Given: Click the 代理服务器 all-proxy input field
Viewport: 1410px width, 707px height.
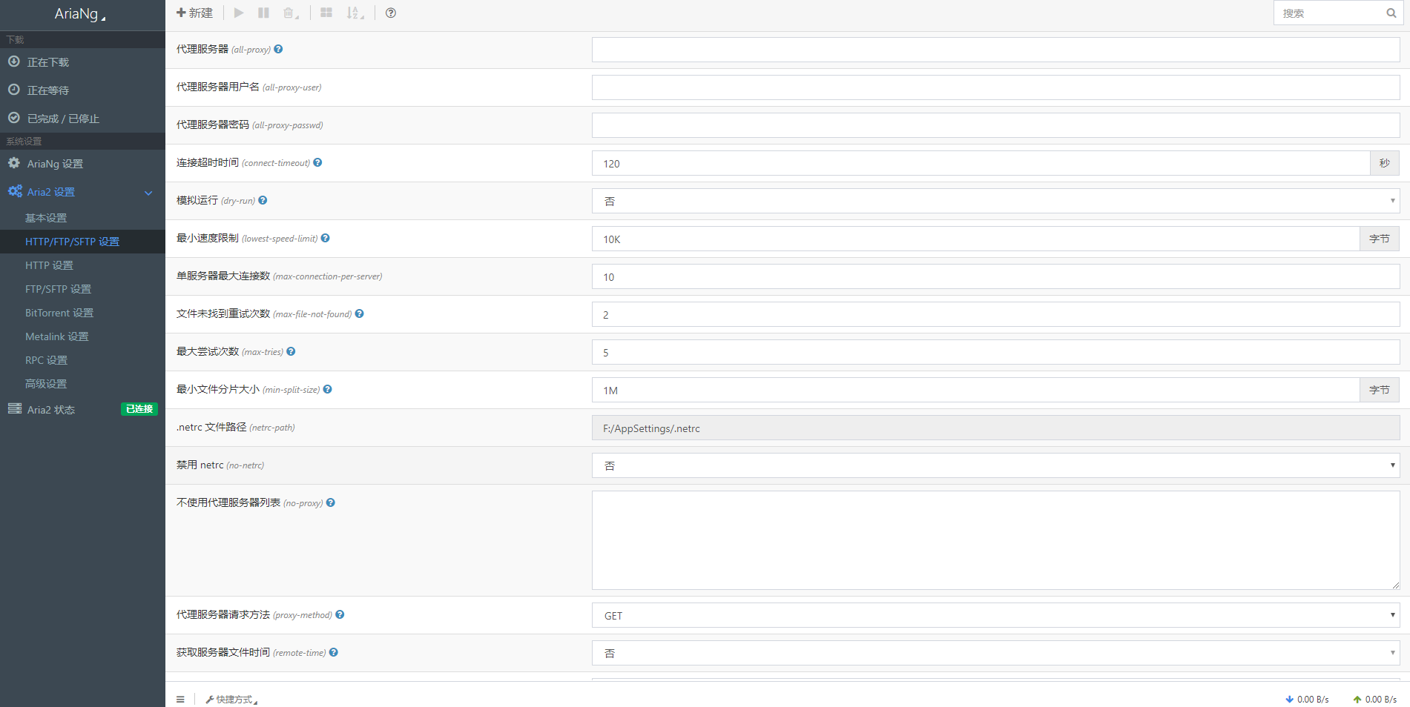Looking at the screenshot, I should click(995, 50).
